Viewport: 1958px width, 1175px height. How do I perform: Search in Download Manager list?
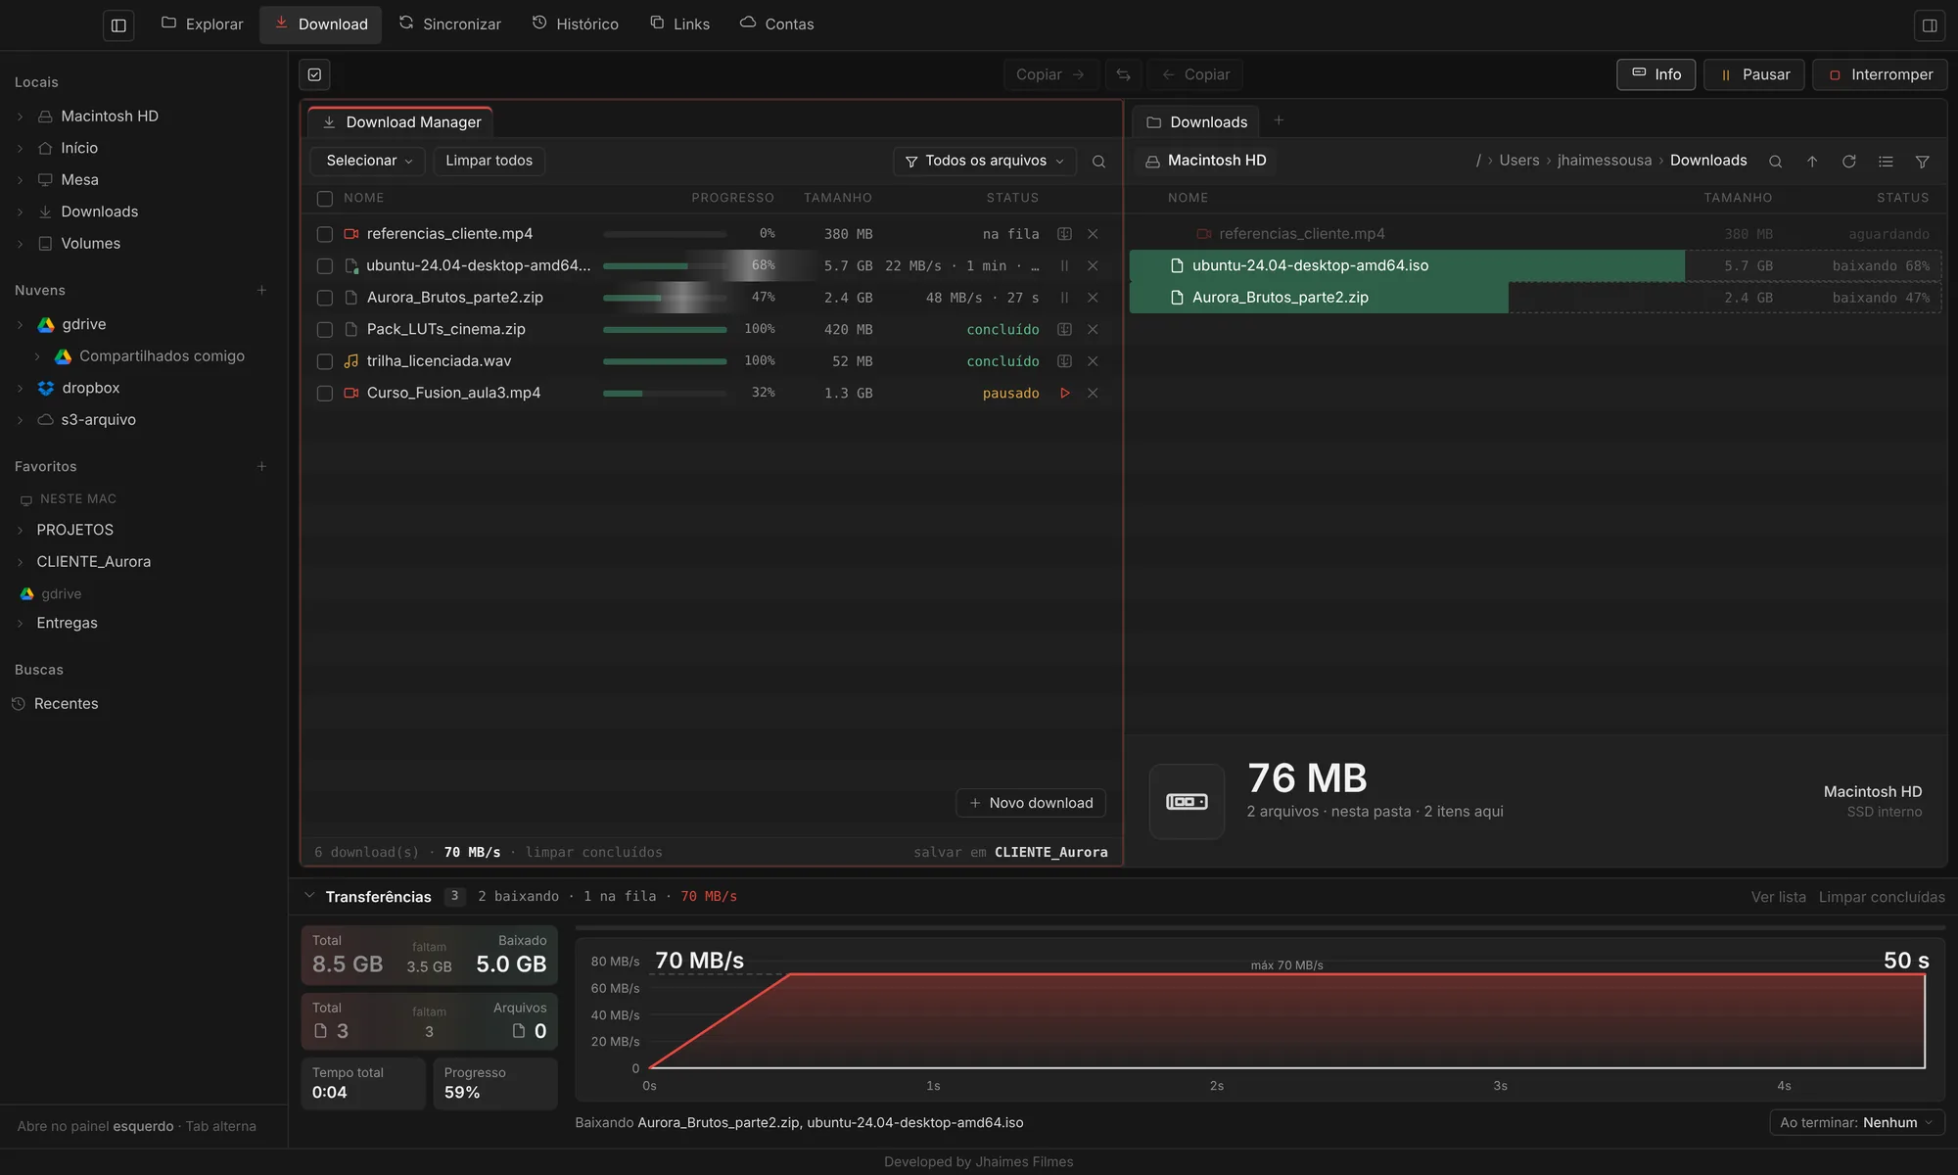(x=1098, y=162)
